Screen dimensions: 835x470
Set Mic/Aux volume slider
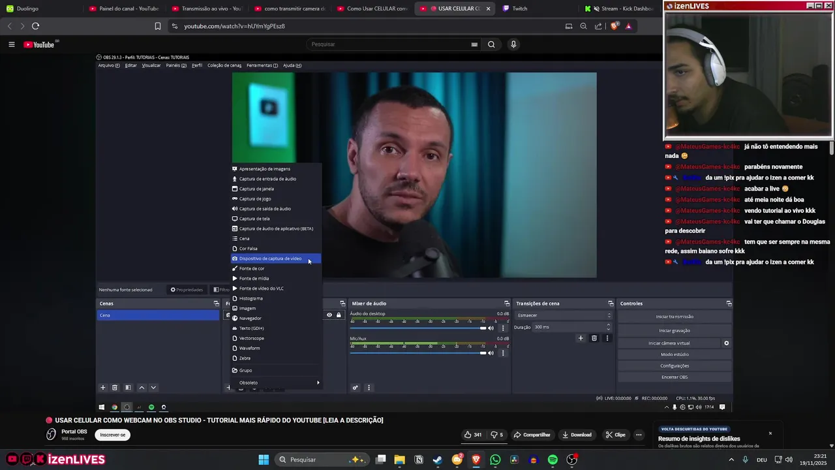[483, 352]
